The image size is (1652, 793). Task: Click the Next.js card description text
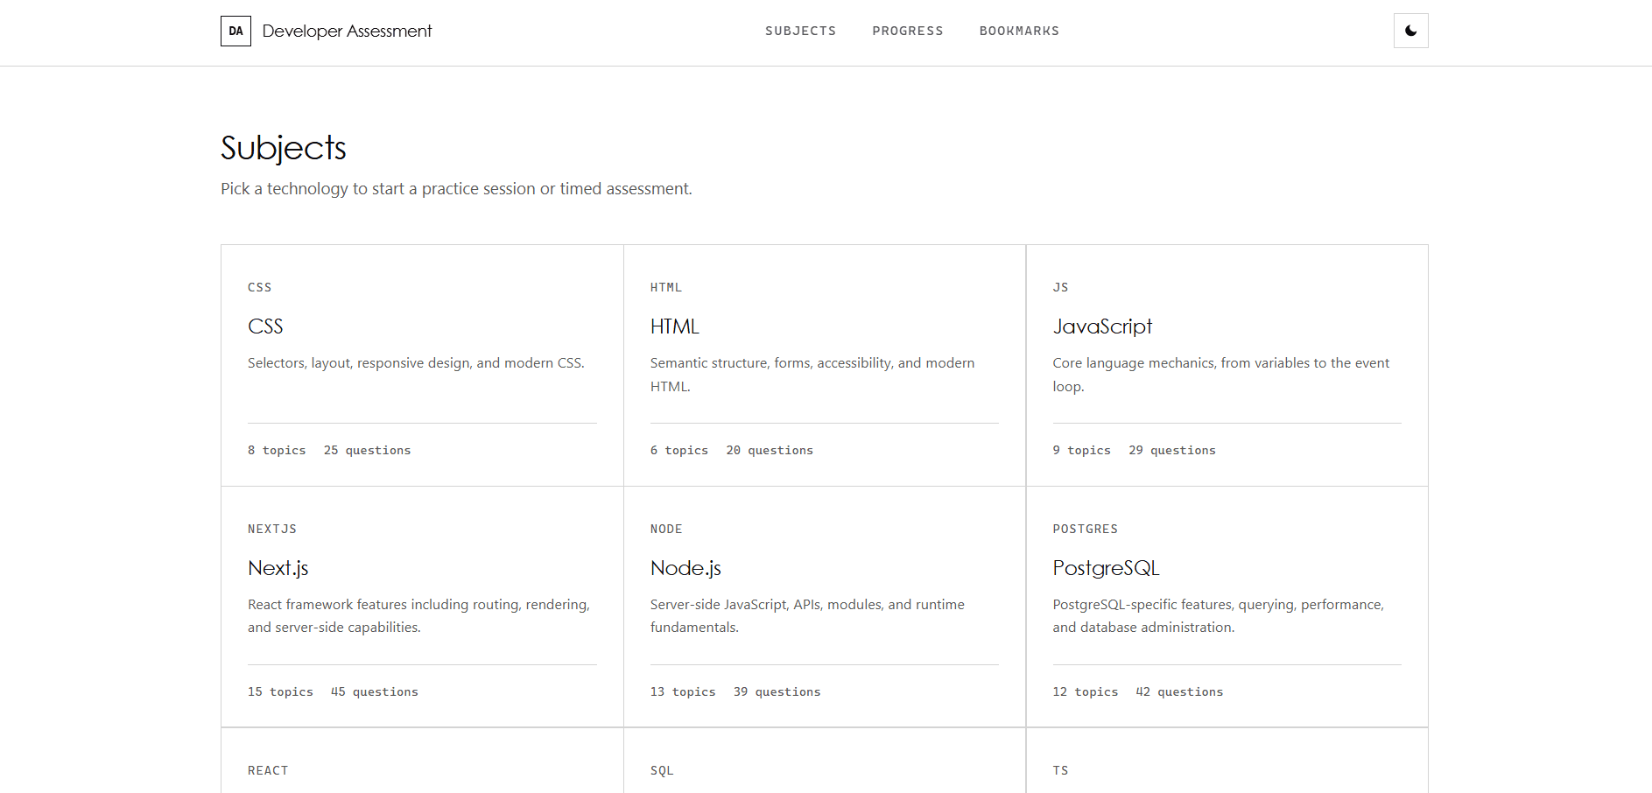[x=418, y=616]
